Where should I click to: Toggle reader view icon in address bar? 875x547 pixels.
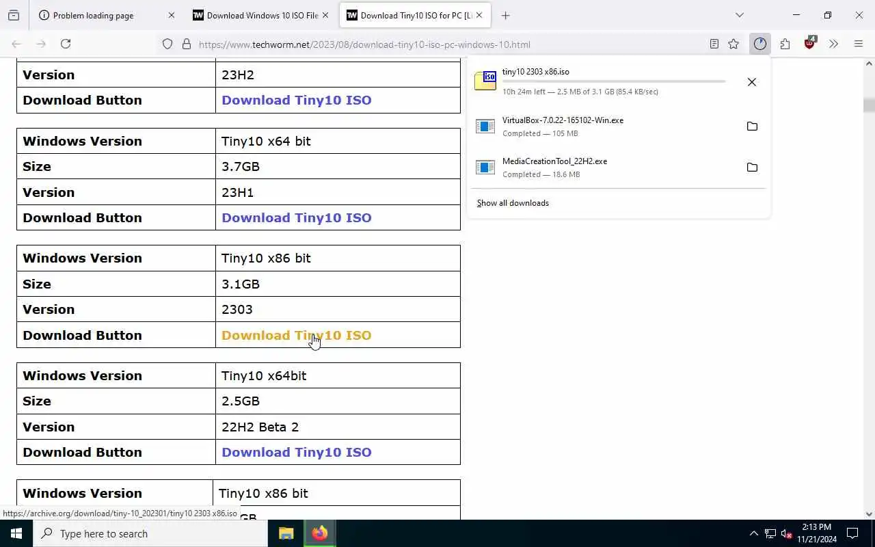714,44
